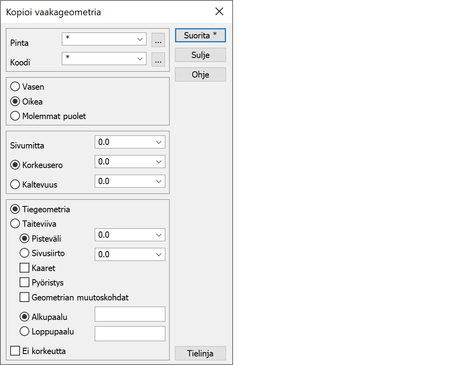
Task: Open the Pisteväli value dropdown
Action: [x=159, y=235]
